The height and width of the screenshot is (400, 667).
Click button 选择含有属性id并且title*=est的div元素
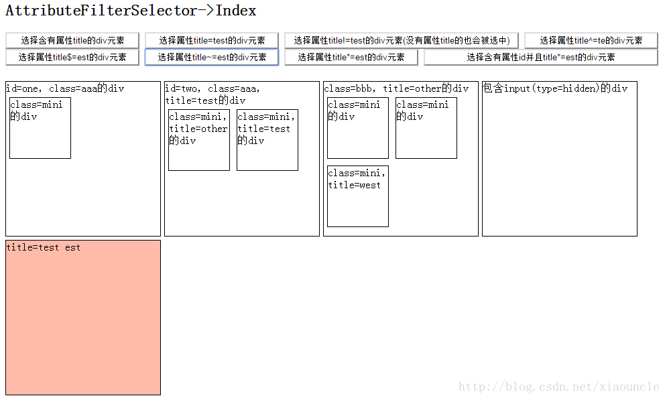point(541,57)
